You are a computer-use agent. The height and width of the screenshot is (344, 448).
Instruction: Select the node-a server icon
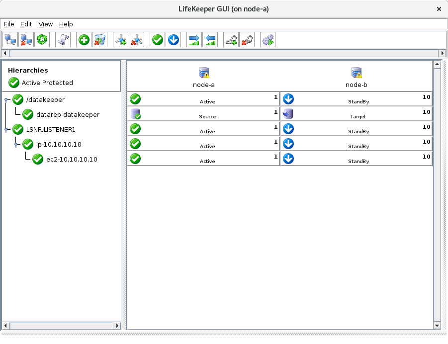[204, 73]
